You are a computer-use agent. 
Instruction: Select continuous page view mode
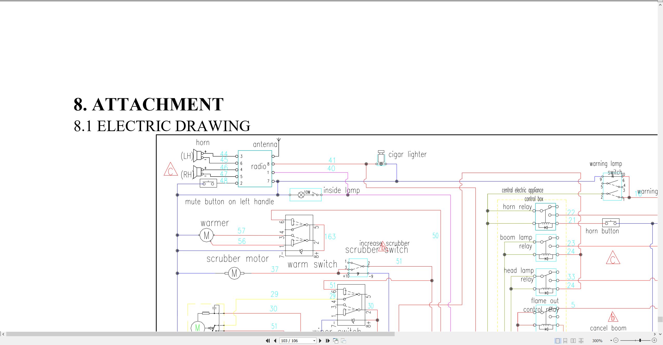(565, 341)
